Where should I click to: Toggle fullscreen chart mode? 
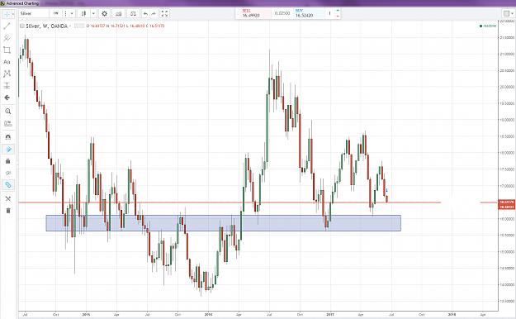click(x=164, y=13)
